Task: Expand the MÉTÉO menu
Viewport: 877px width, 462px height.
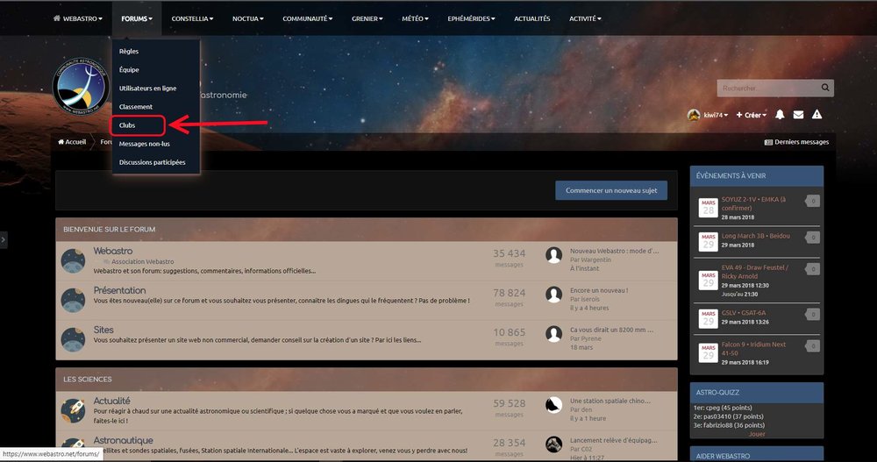Action: pos(415,18)
